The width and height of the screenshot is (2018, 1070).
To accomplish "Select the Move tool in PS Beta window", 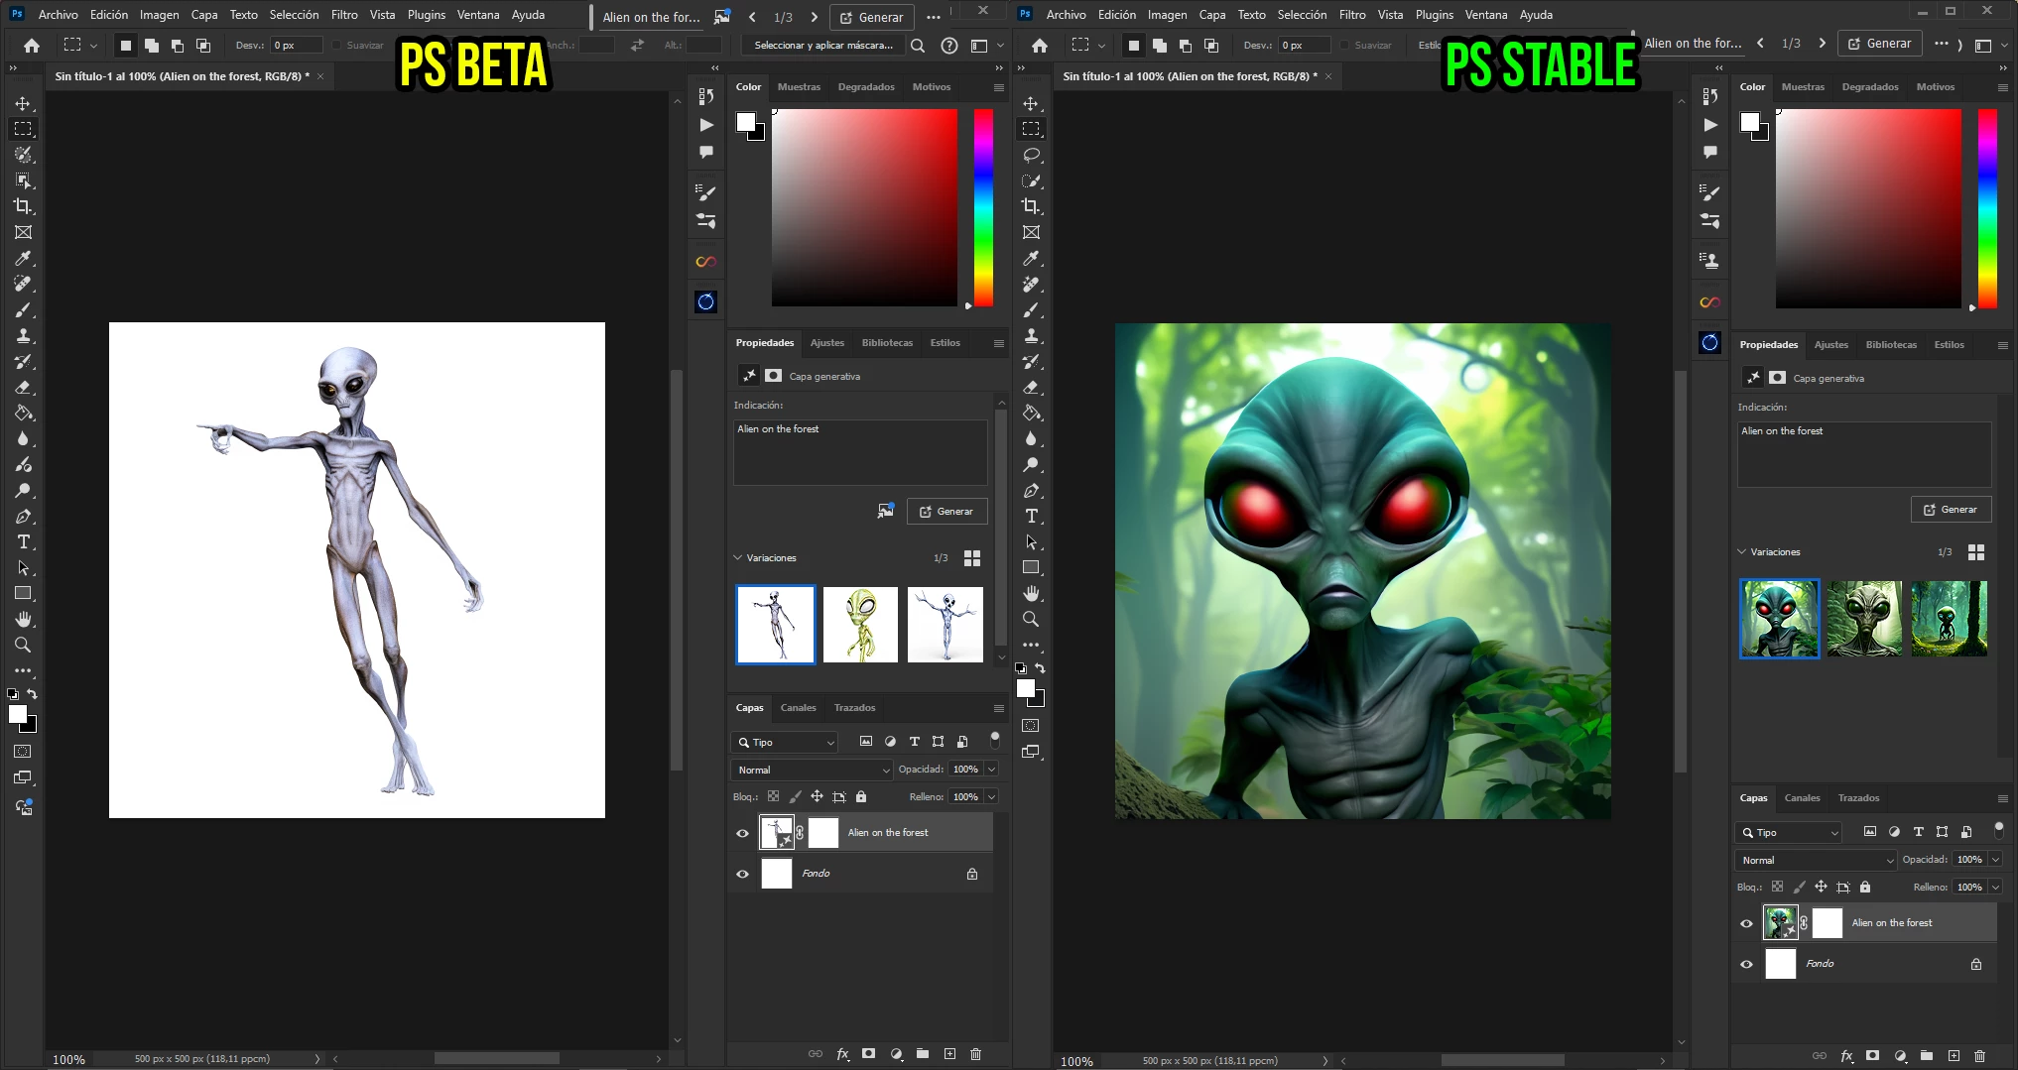I will pyautogui.click(x=23, y=103).
